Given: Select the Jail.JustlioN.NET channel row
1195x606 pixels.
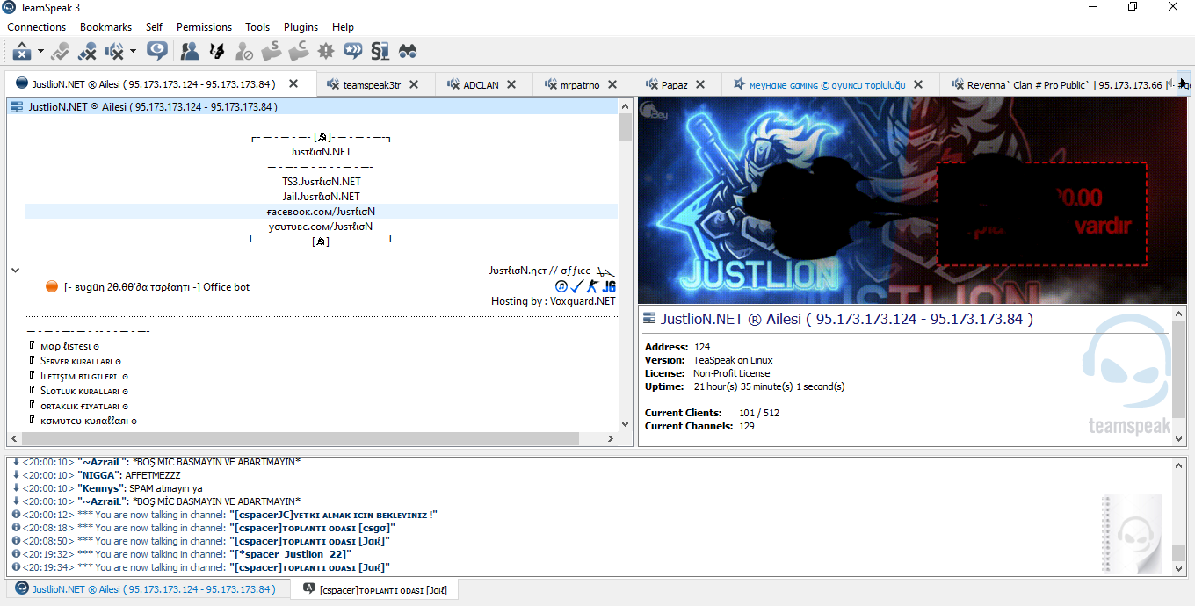Looking at the screenshot, I should [322, 197].
